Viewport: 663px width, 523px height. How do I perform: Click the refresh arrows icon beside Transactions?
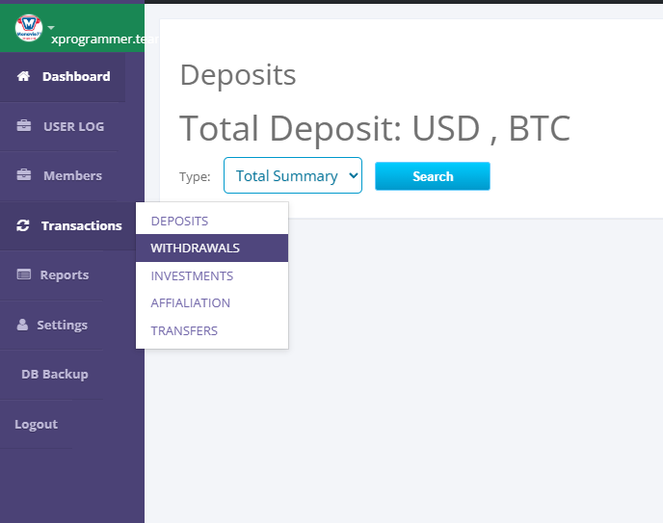pyautogui.click(x=23, y=225)
